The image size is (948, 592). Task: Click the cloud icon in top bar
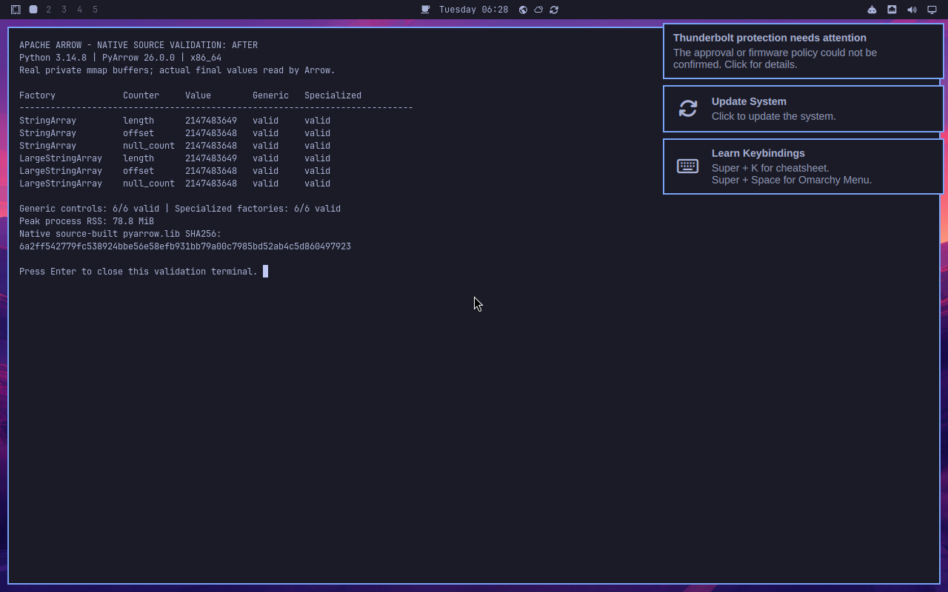click(538, 10)
